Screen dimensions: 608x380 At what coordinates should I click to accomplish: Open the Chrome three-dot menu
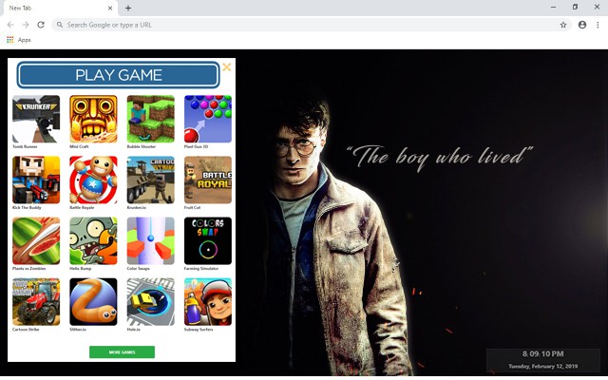pyautogui.click(x=598, y=25)
